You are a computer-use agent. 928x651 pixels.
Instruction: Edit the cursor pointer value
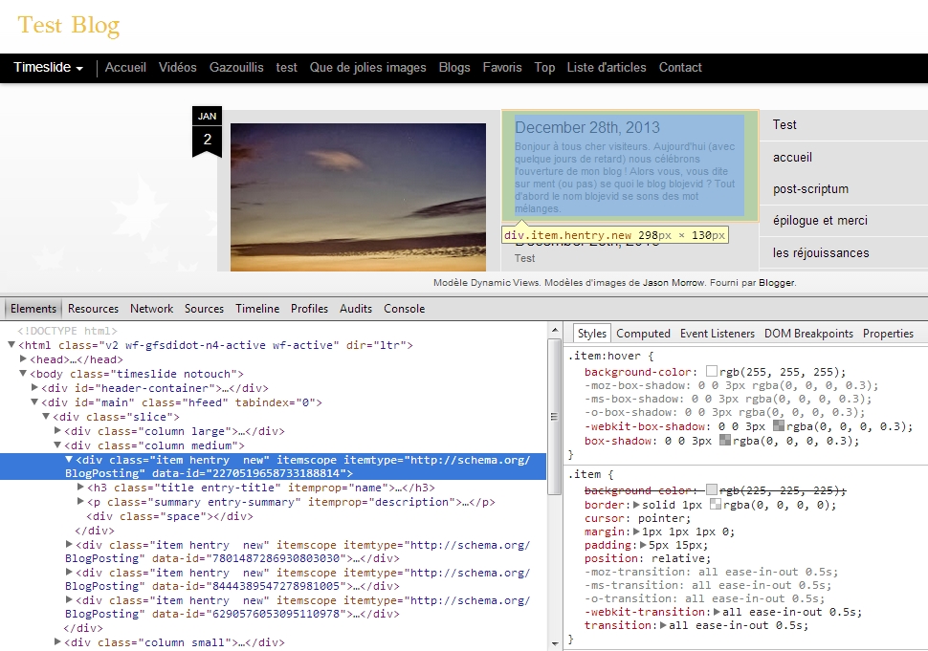(664, 518)
